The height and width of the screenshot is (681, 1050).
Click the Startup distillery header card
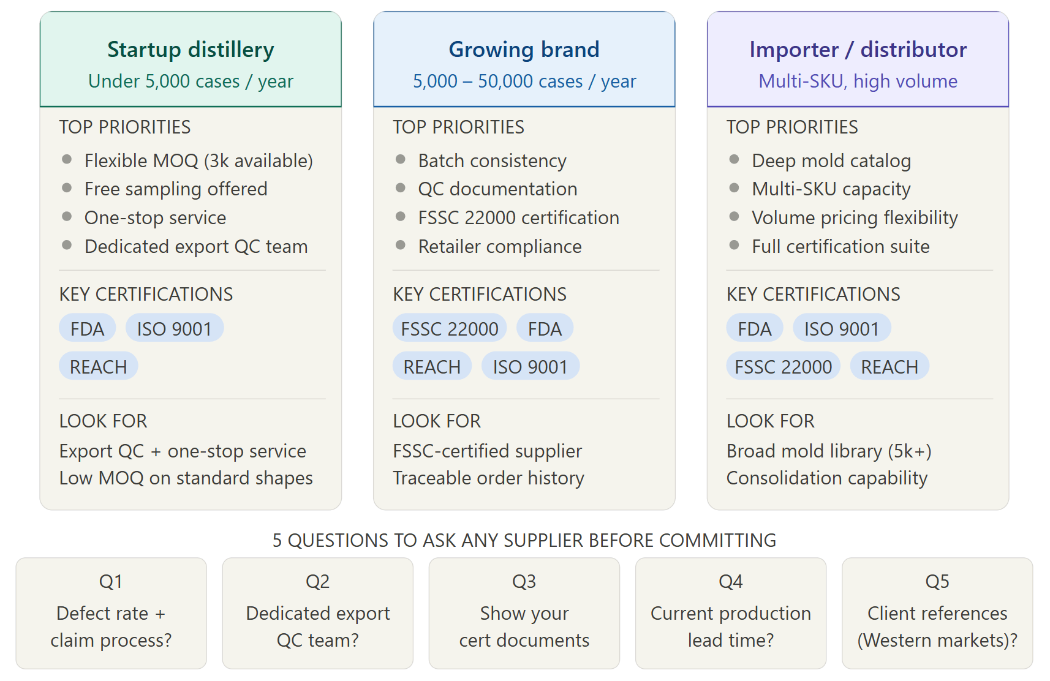tap(191, 60)
